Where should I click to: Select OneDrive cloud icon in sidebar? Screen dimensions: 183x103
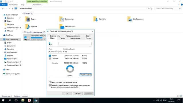[4, 35]
